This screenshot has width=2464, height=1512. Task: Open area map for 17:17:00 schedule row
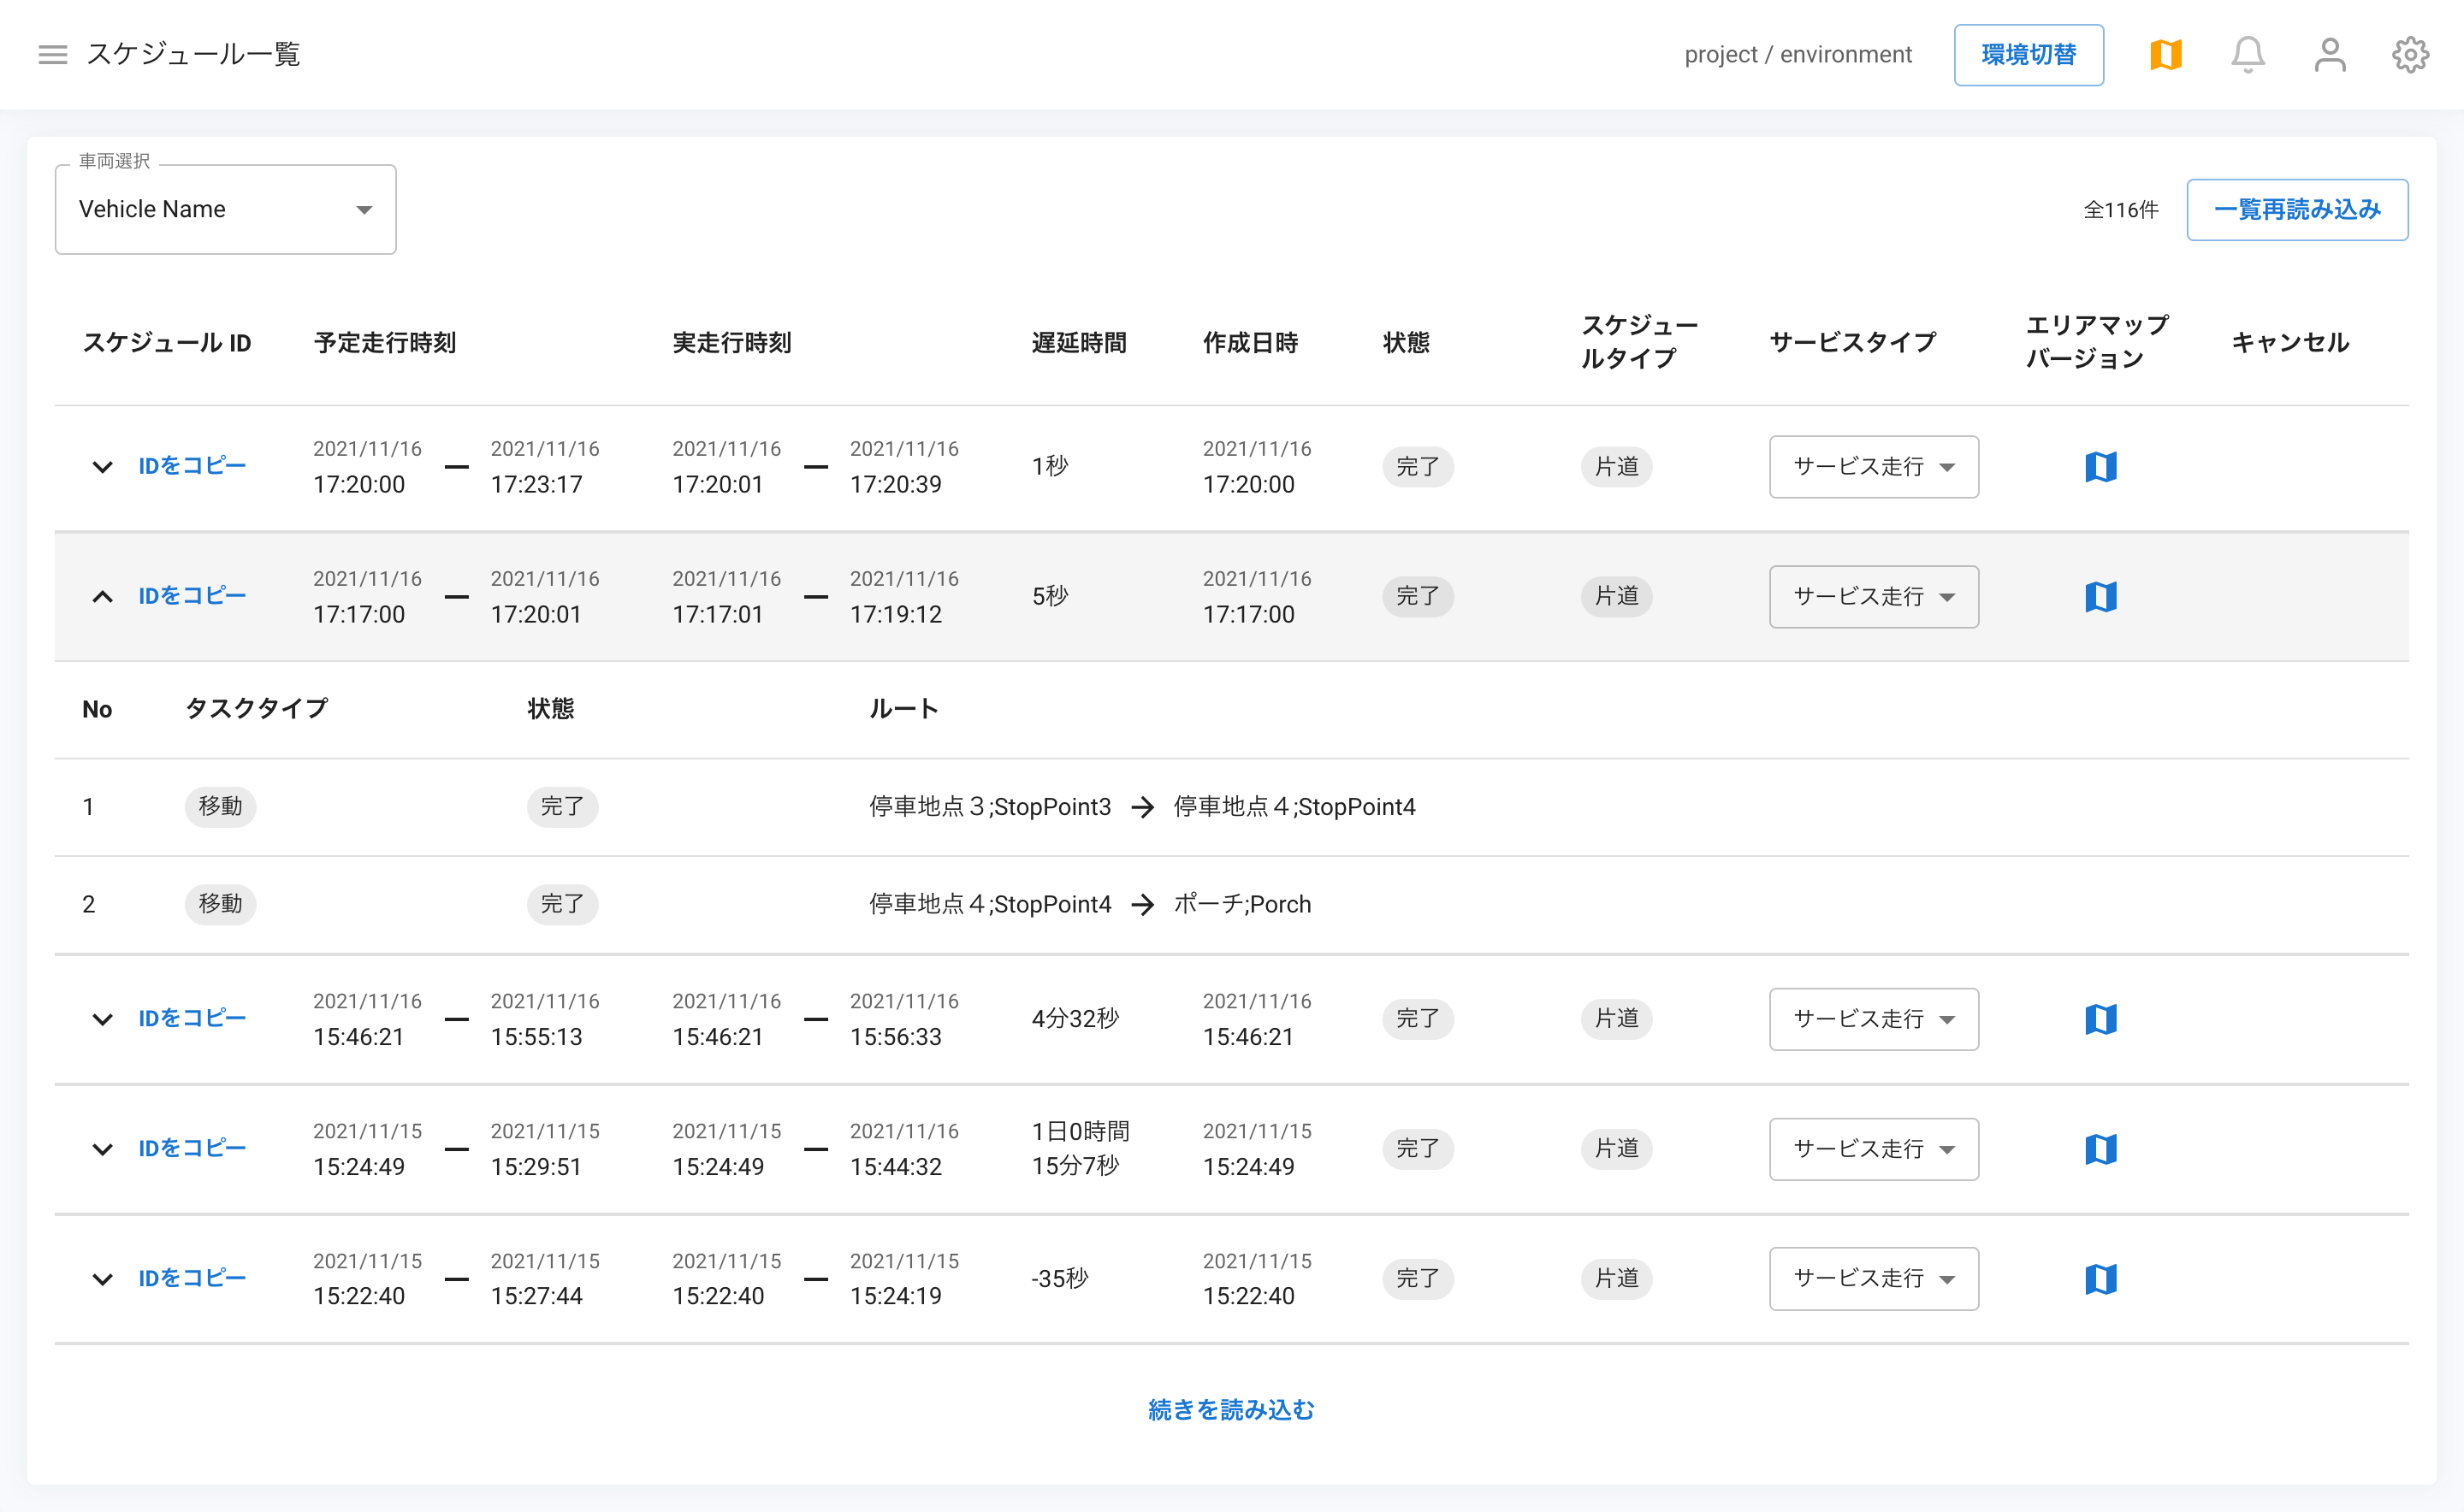2100,596
